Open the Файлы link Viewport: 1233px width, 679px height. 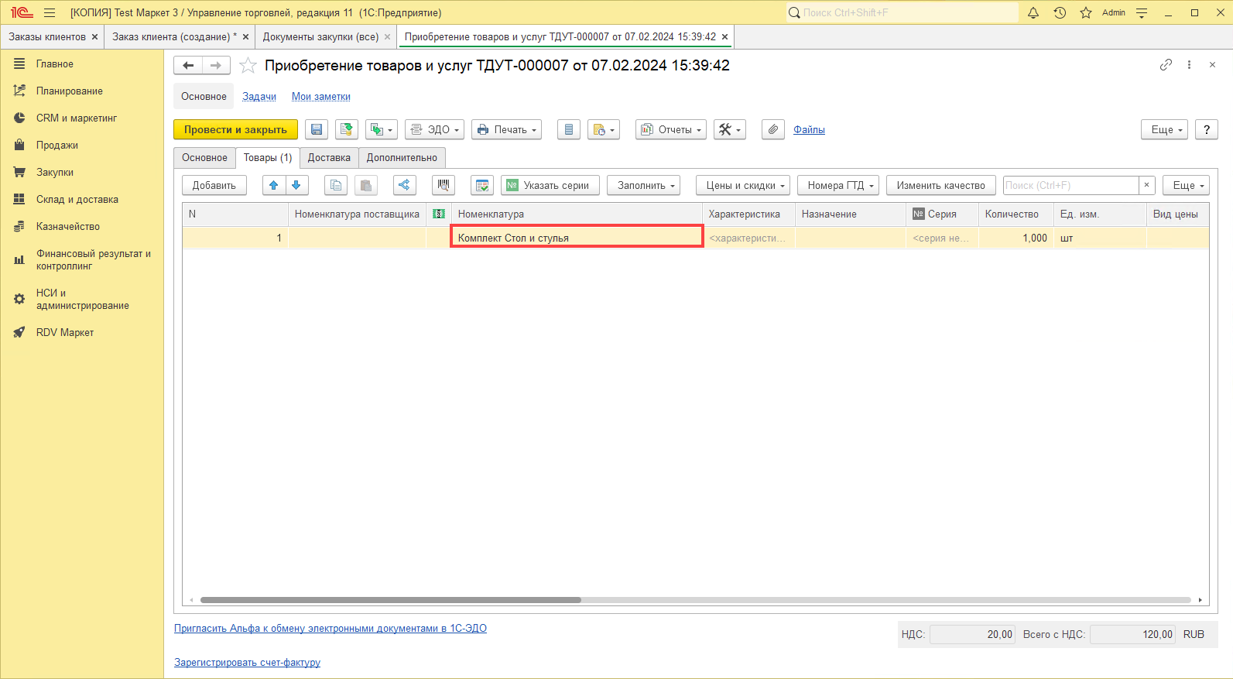click(809, 130)
